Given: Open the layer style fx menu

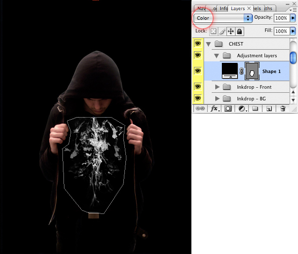Looking at the screenshot, I should click(x=215, y=108).
